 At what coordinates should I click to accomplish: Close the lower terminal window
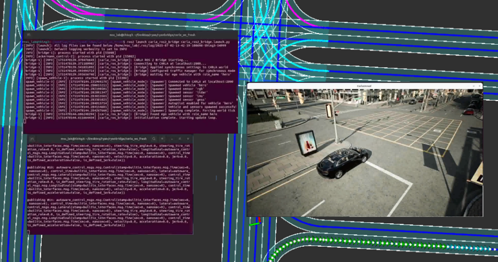[x=188, y=138]
